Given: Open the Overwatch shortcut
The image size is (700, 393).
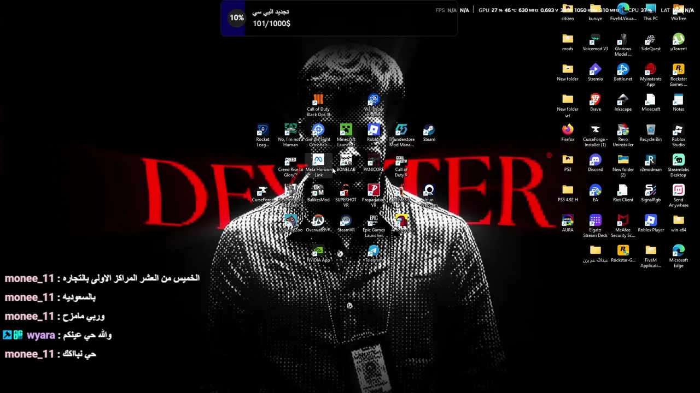Looking at the screenshot, I should (x=318, y=224).
